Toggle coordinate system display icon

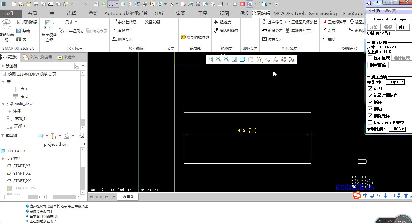pos(292,59)
